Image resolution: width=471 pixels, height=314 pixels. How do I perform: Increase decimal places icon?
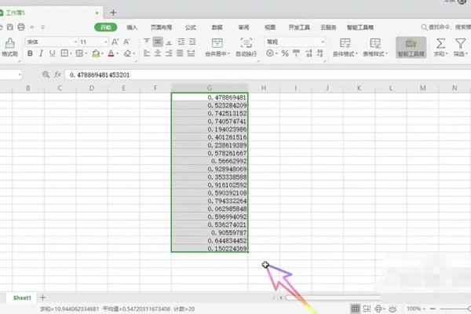(309, 53)
